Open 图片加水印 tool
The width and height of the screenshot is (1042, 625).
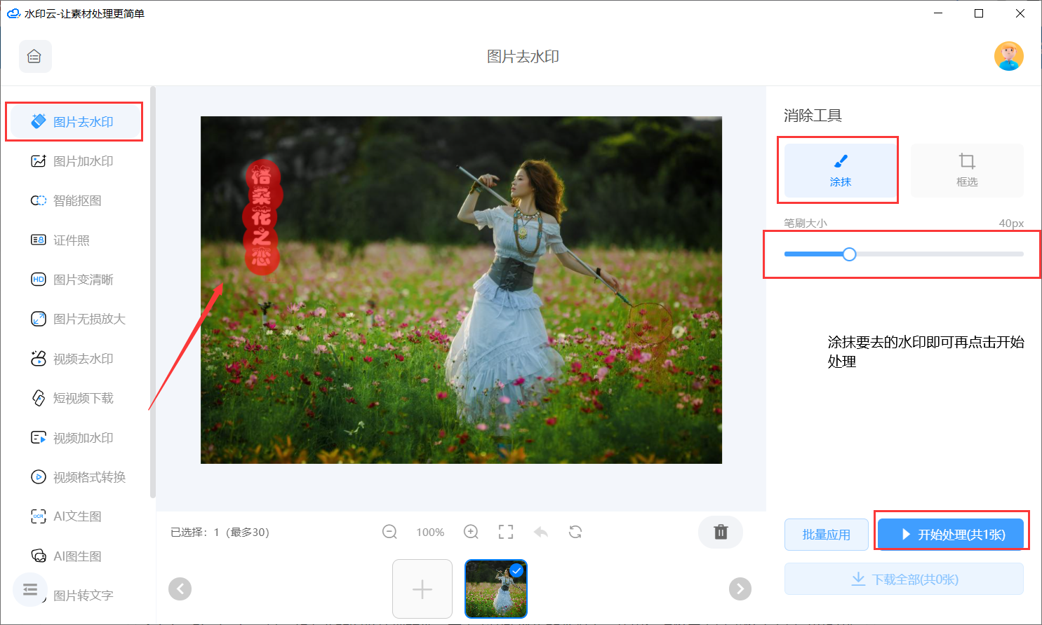(72, 161)
